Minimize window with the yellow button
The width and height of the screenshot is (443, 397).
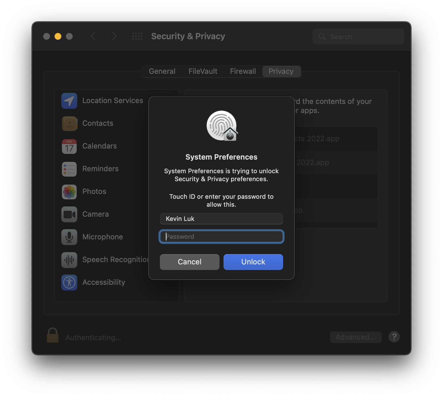click(x=58, y=36)
